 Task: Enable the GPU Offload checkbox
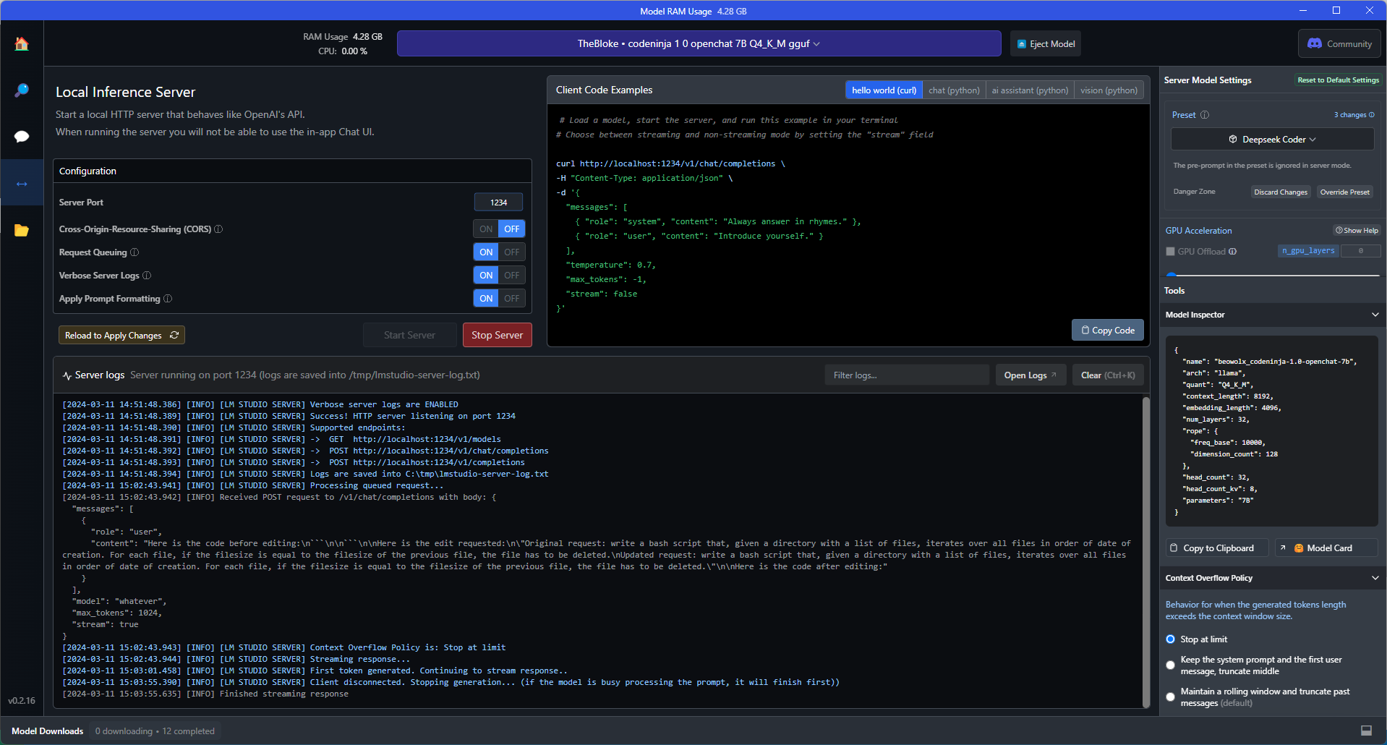coord(1170,252)
